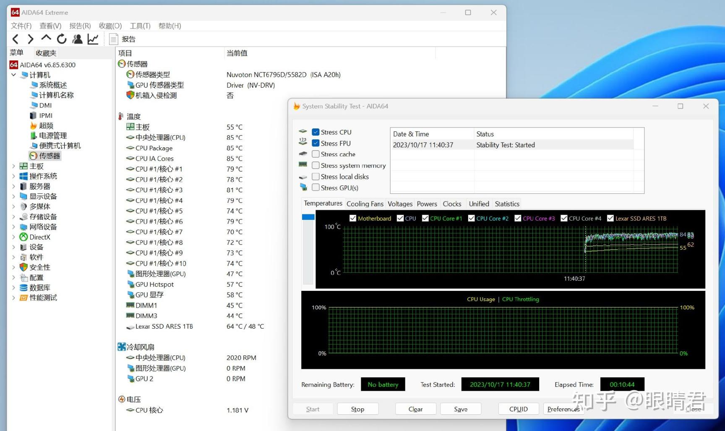
Task: Enable the Stress cache checkbox
Action: [316, 154]
